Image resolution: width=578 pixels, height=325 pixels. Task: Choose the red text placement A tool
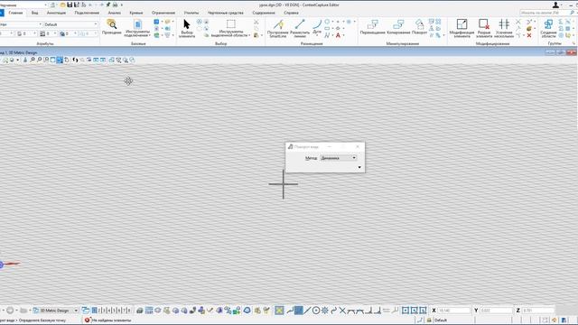338,35
